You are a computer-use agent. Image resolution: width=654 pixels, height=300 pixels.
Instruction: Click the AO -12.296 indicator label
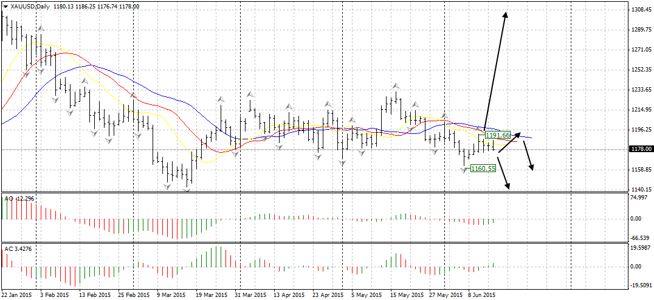(19, 199)
